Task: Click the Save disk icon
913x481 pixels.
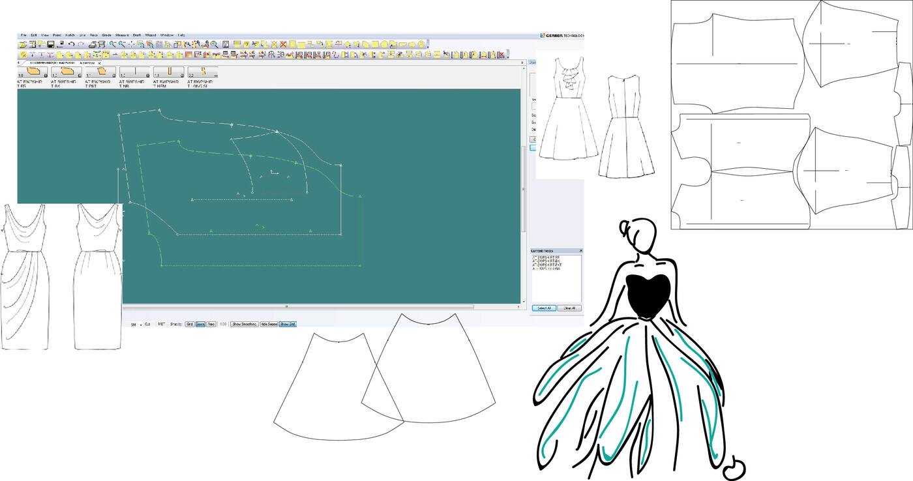Action: click(x=50, y=44)
